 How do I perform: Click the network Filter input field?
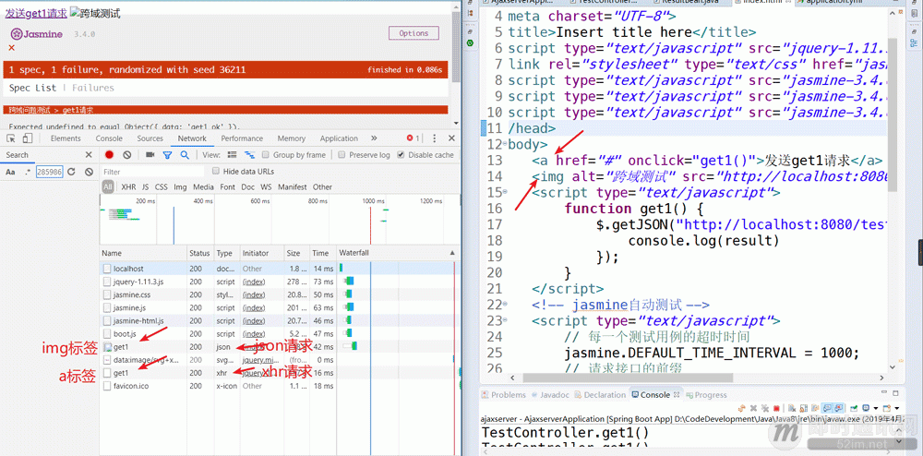[x=153, y=172]
